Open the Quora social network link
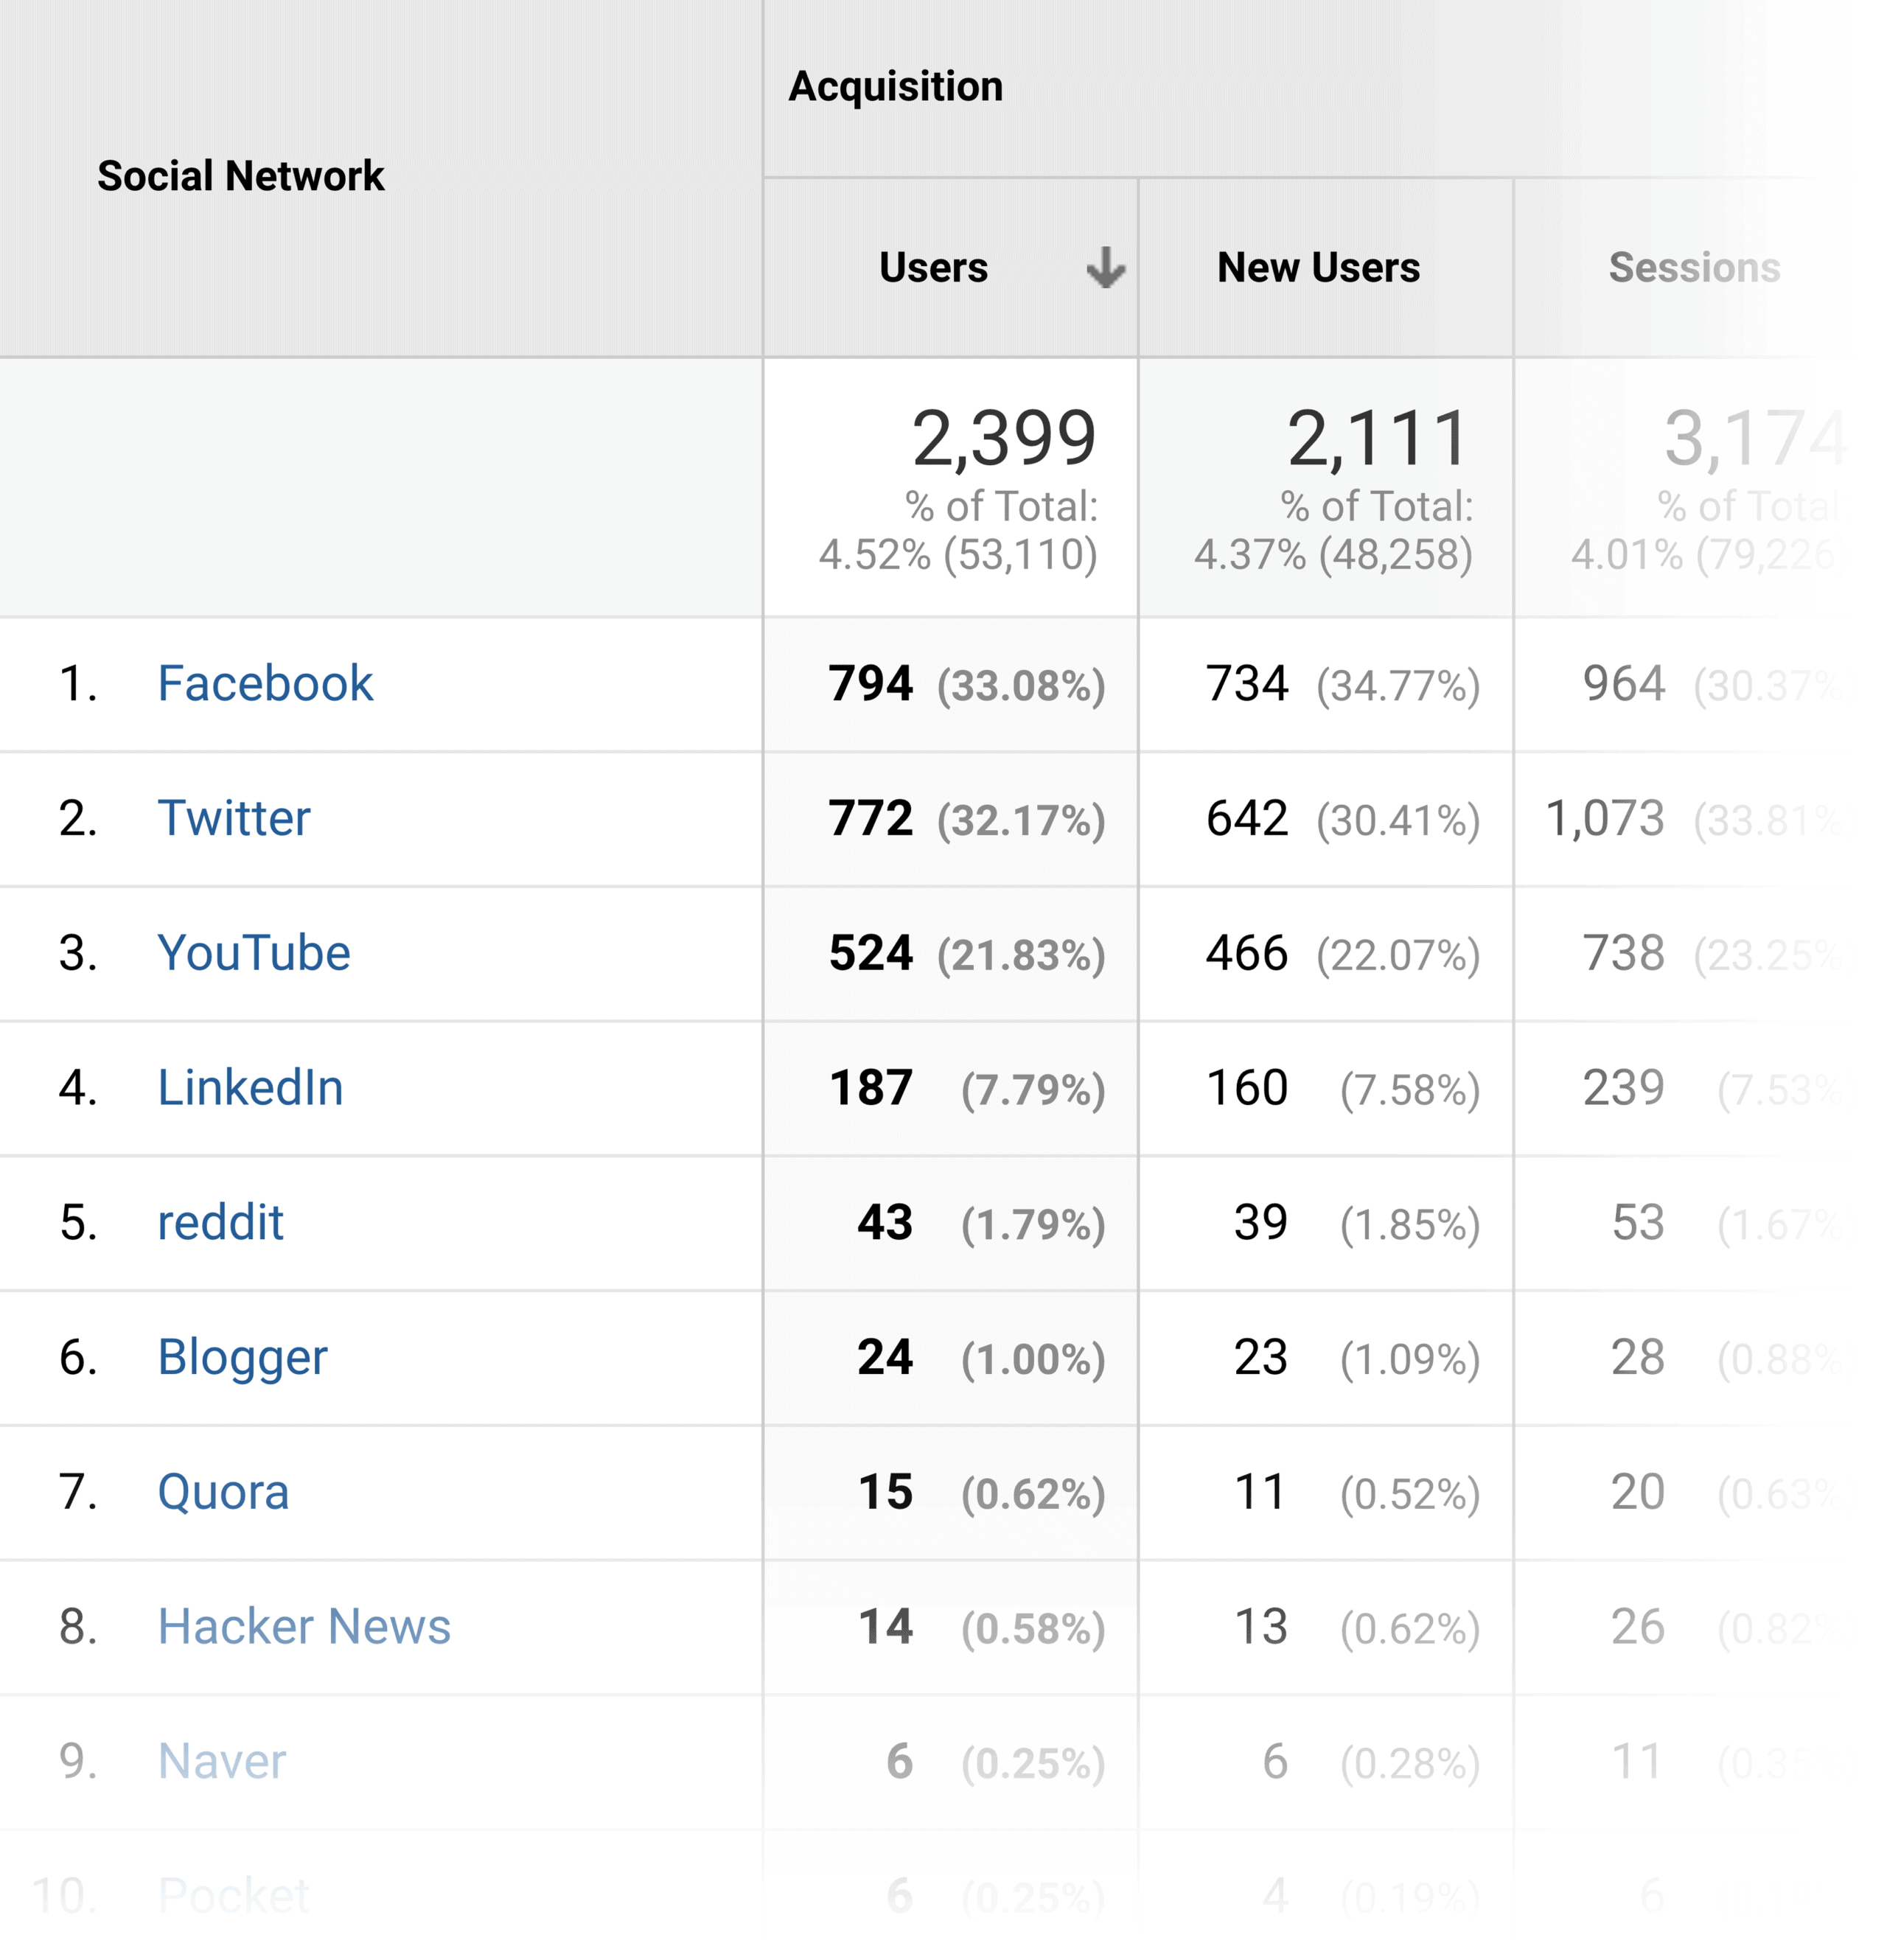Viewport: 1887px width, 1960px height. pos(223,1492)
